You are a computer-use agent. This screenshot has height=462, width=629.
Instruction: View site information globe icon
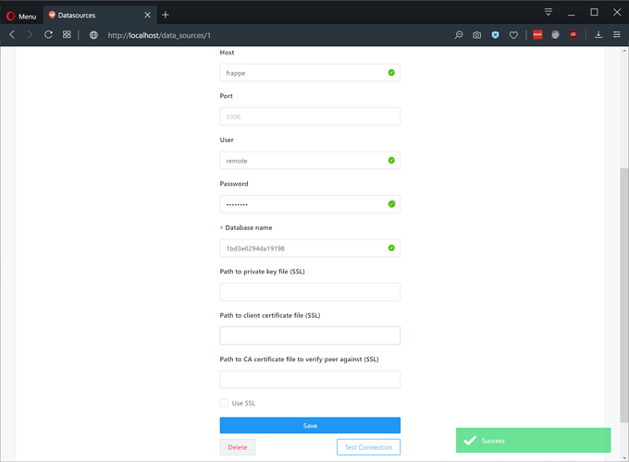pos(93,35)
